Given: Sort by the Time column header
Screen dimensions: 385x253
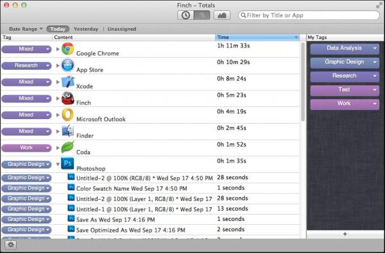Looking at the screenshot, I should pyautogui.click(x=257, y=37).
